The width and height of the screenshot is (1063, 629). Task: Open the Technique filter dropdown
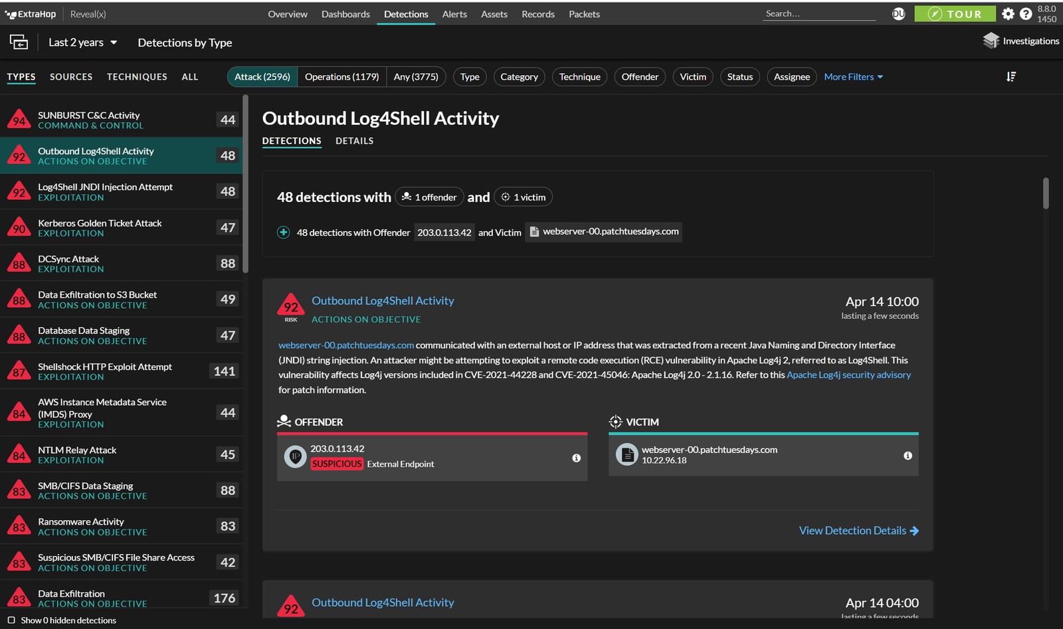point(580,77)
